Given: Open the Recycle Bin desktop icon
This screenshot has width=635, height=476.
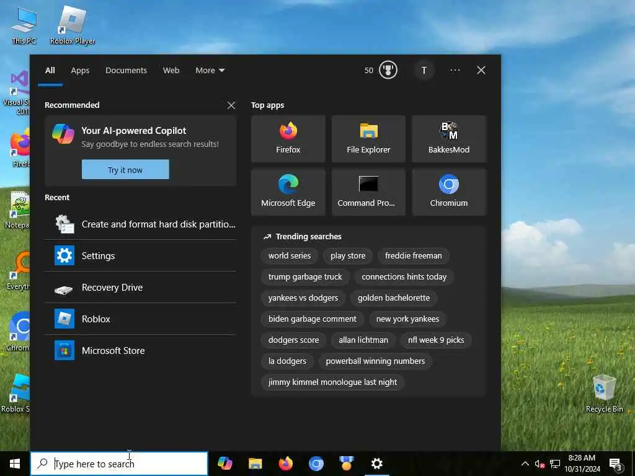Looking at the screenshot, I should pyautogui.click(x=604, y=394).
